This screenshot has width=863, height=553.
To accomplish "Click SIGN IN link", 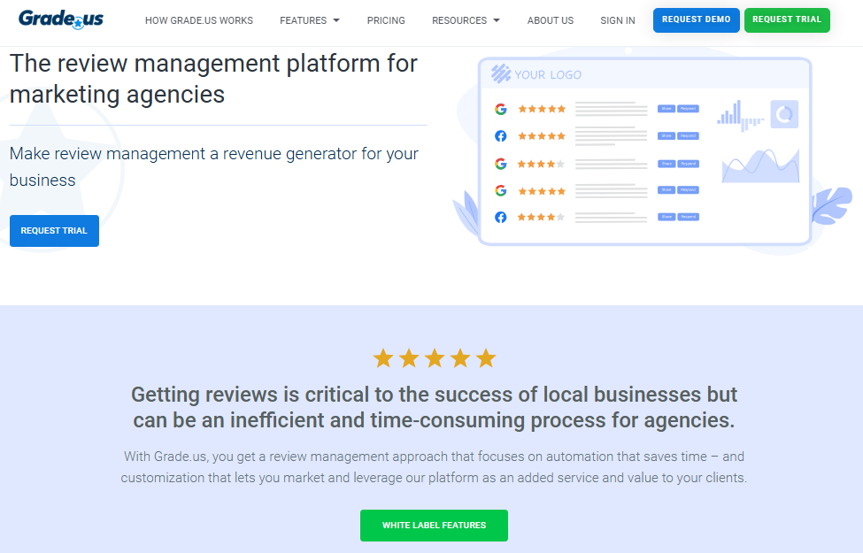I will click(x=618, y=20).
